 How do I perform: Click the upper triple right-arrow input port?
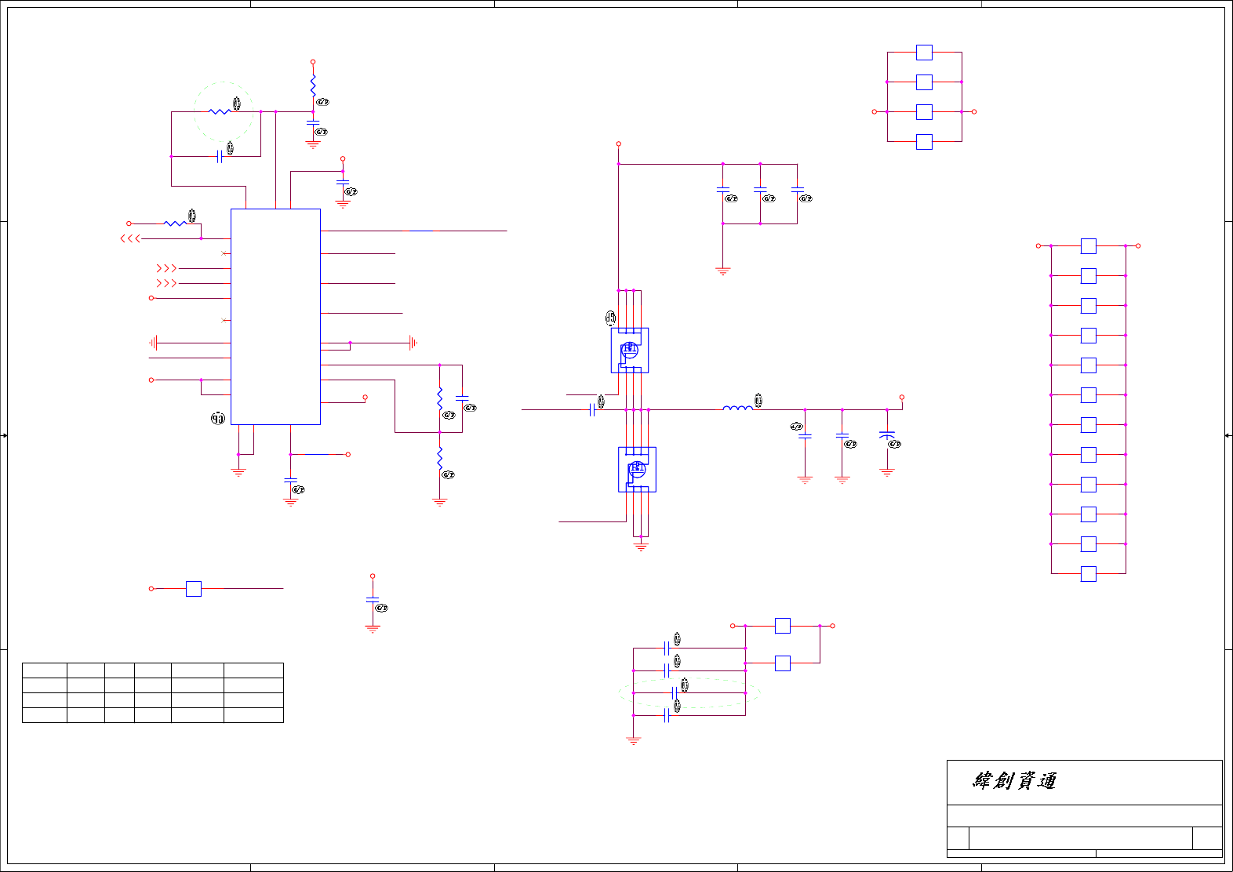pos(166,268)
